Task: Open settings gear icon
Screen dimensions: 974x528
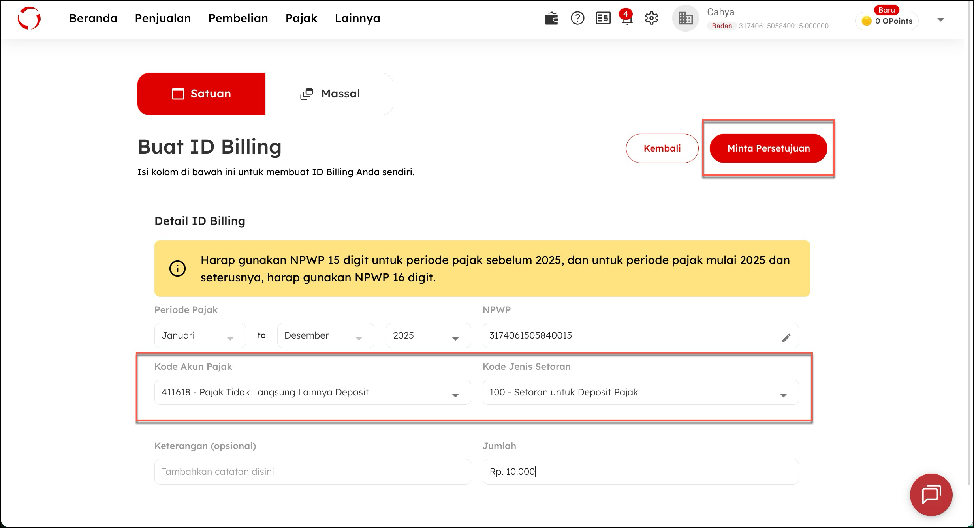Action: [651, 19]
